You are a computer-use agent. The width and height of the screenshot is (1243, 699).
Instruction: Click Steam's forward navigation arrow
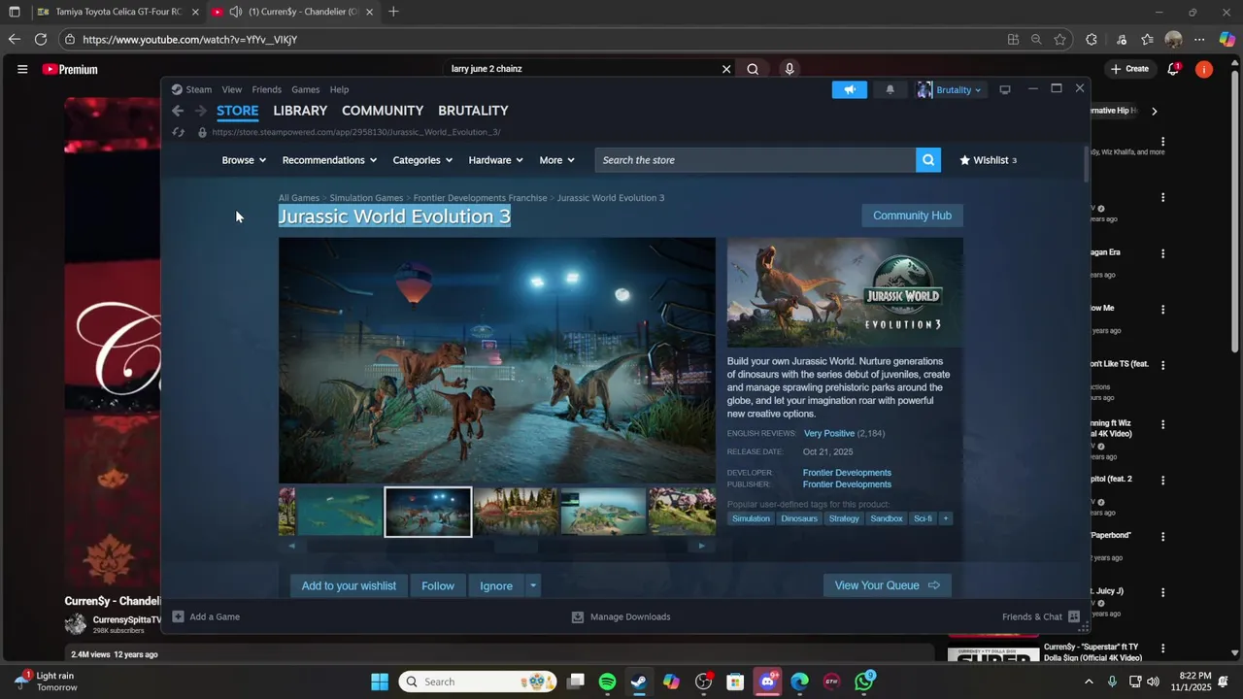click(201, 111)
